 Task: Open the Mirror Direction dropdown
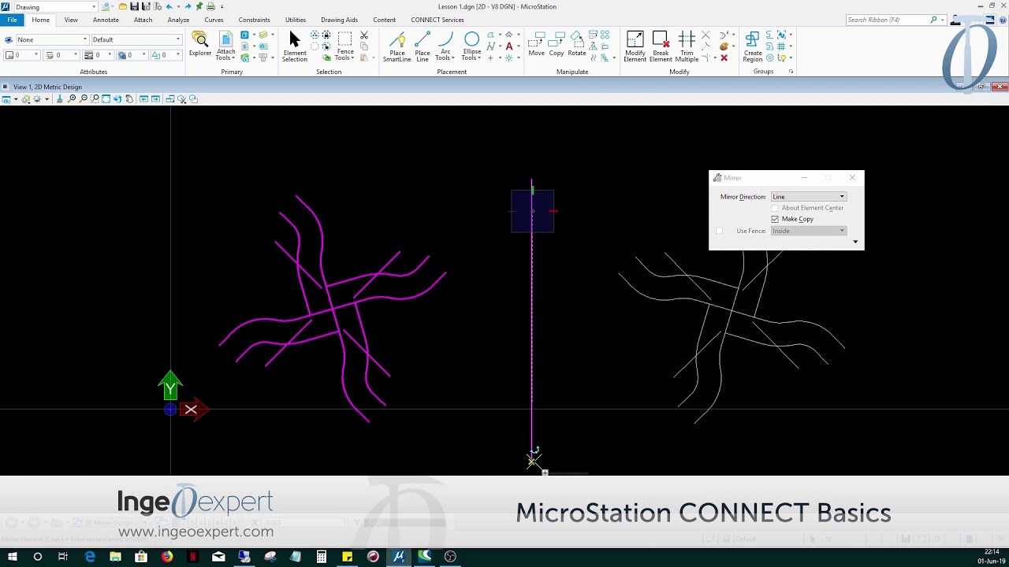click(809, 197)
